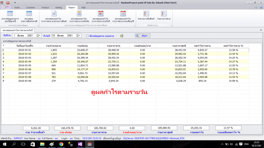Open the goods receiving report
264x148 pixels.
click(146, 16)
